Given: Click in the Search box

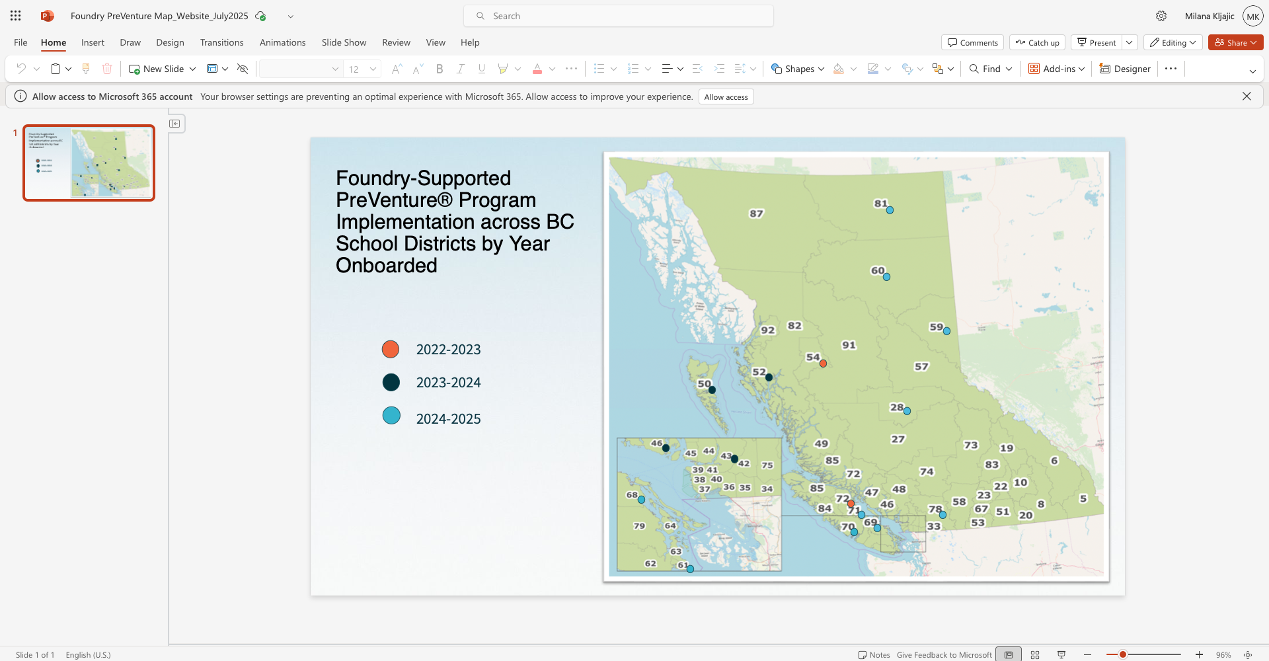Looking at the screenshot, I should (619, 16).
